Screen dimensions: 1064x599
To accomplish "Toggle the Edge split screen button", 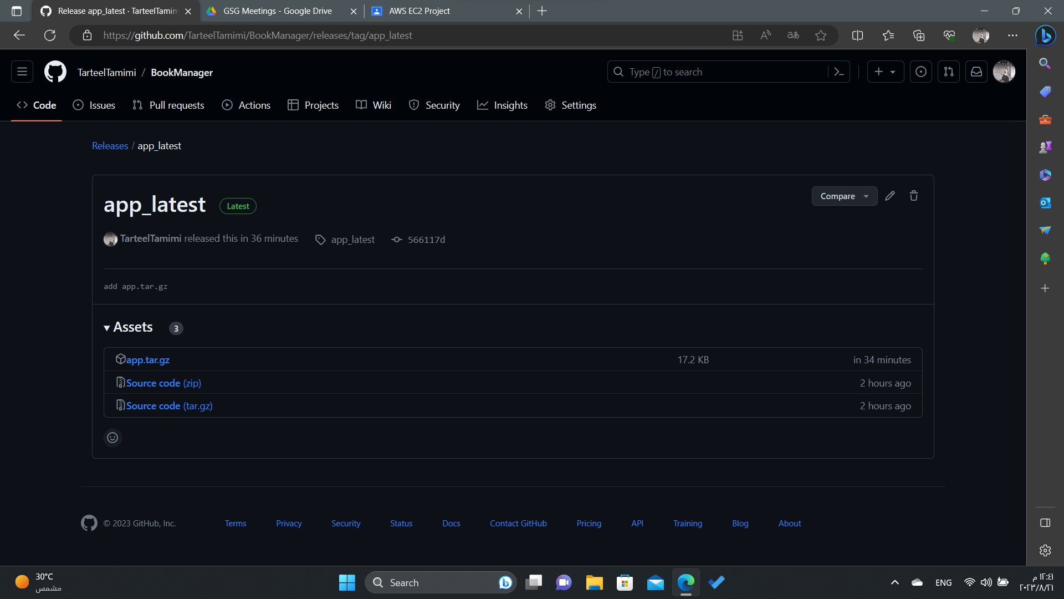I will click(857, 35).
